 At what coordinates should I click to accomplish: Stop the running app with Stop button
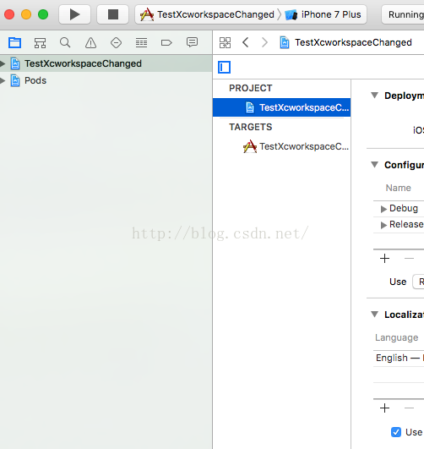click(113, 14)
